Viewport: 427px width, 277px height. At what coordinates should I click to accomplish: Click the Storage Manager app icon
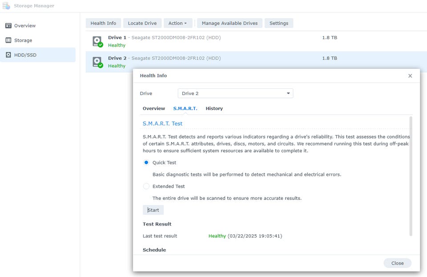click(x=6, y=6)
